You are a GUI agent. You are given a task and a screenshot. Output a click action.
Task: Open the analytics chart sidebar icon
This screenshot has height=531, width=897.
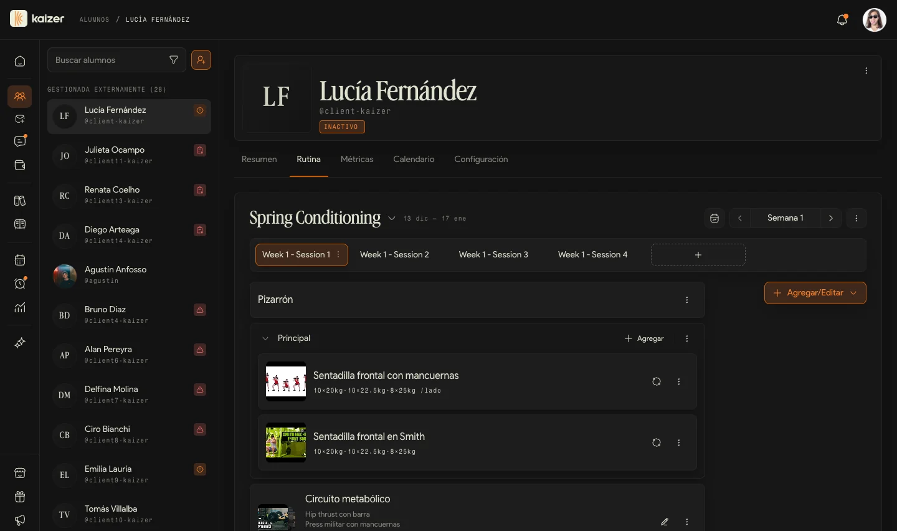(x=20, y=307)
